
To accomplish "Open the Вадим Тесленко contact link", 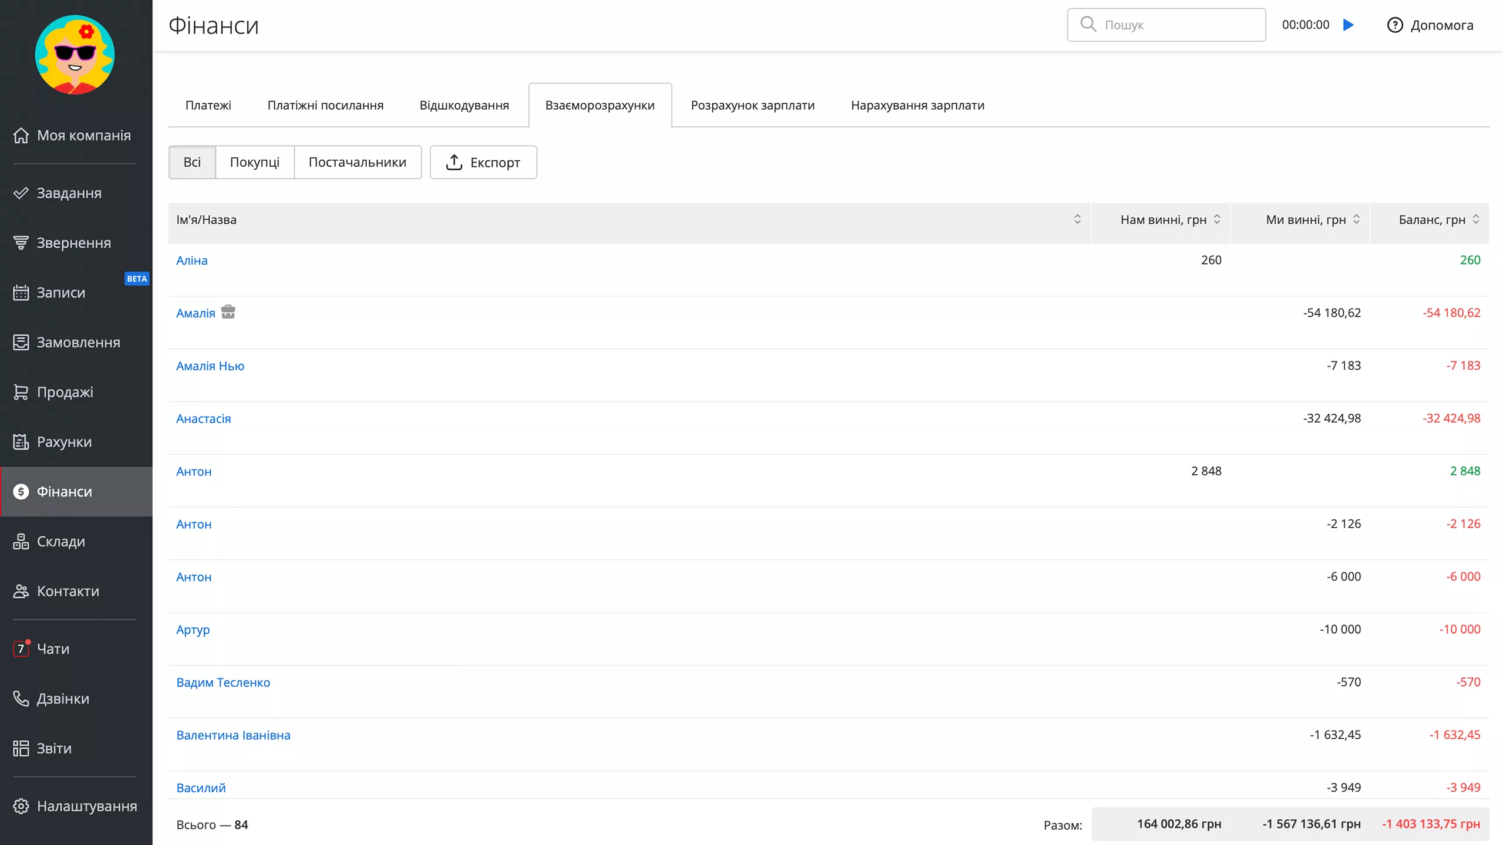I will tap(223, 682).
